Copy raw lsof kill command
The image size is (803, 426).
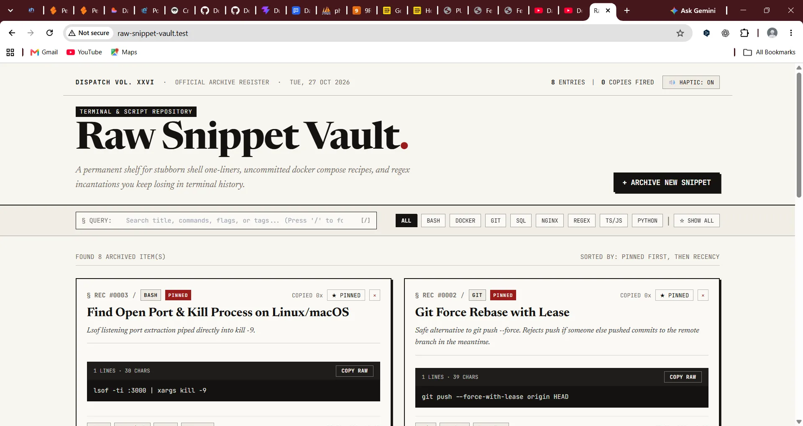pyautogui.click(x=354, y=371)
